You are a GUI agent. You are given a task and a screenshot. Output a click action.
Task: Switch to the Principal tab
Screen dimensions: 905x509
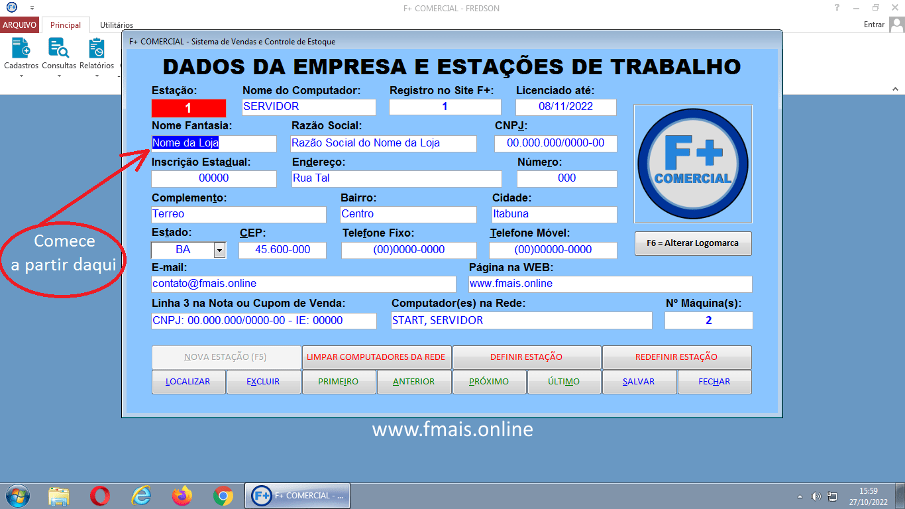click(66, 25)
